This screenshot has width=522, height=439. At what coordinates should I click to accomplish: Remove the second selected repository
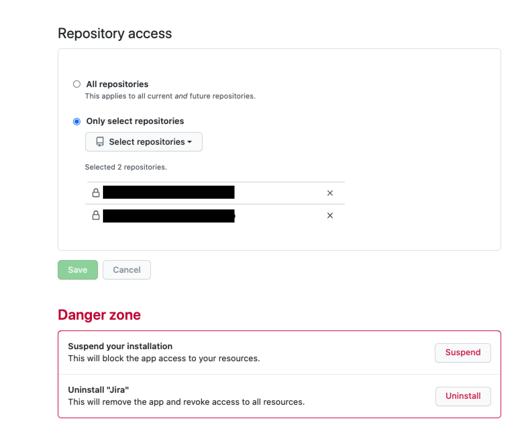point(330,215)
